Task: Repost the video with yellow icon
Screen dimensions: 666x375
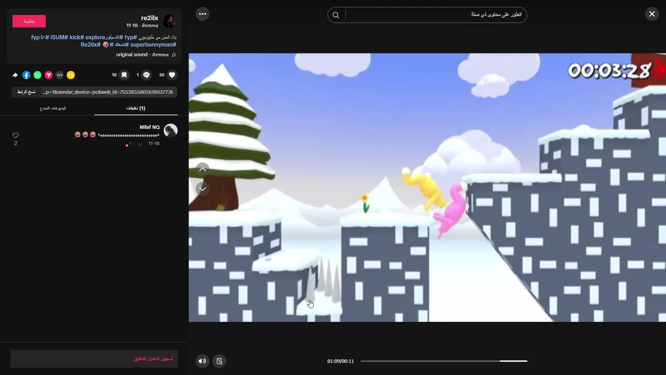Action: pos(71,75)
